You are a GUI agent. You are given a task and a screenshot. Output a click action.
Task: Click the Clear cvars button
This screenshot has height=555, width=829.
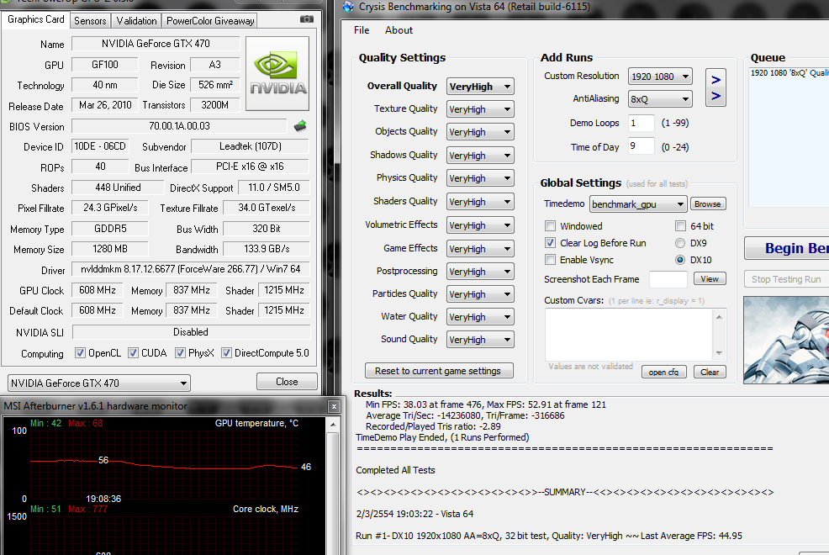click(x=709, y=373)
